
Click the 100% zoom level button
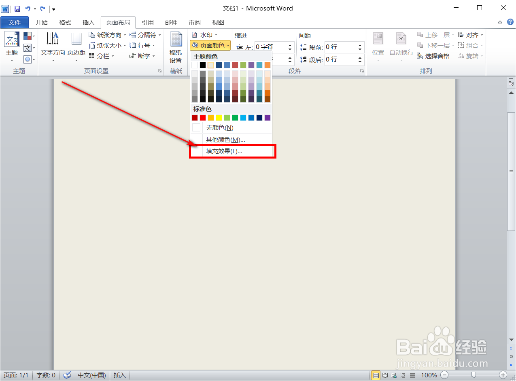coord(429,375)
